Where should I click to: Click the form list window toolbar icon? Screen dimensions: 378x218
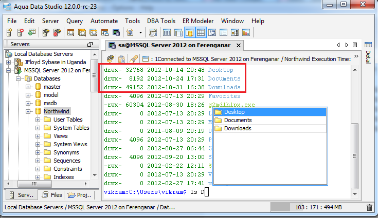pos(224,32)
